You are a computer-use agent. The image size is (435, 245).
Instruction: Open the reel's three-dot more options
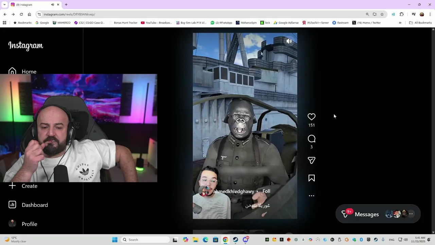pyautogui.click(x=311, y=196)
